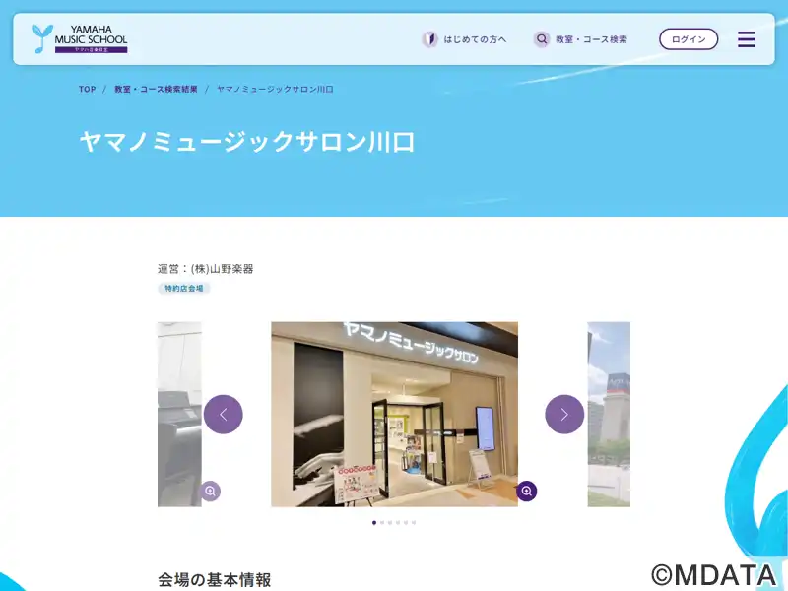
Task: Select the first carousel dot
Action: (x=374, y=523)
